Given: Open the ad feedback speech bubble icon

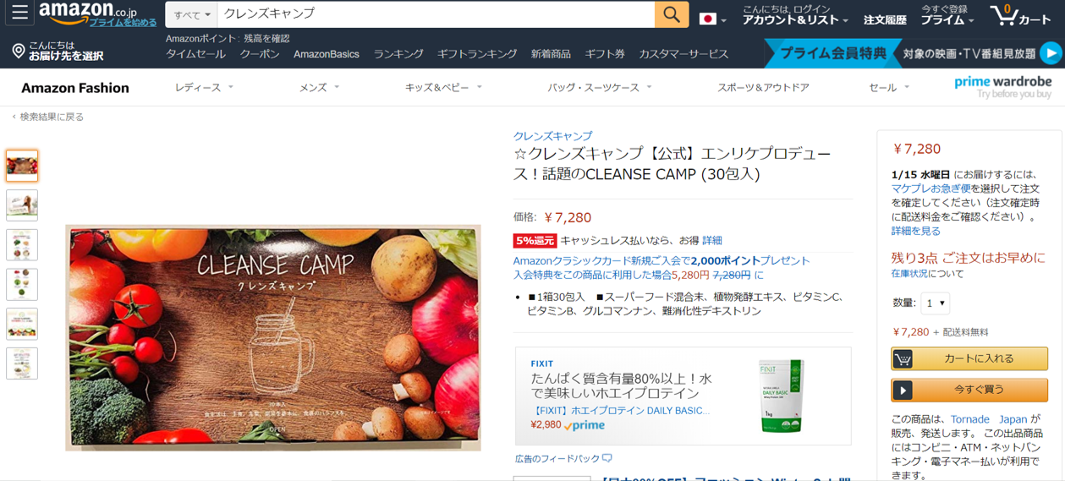Looking at the screenshot, I should point(607,458).
